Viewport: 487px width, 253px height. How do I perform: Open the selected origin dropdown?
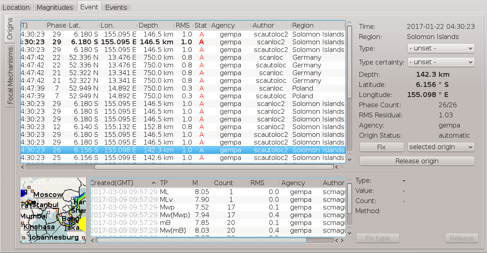point(440,147)
